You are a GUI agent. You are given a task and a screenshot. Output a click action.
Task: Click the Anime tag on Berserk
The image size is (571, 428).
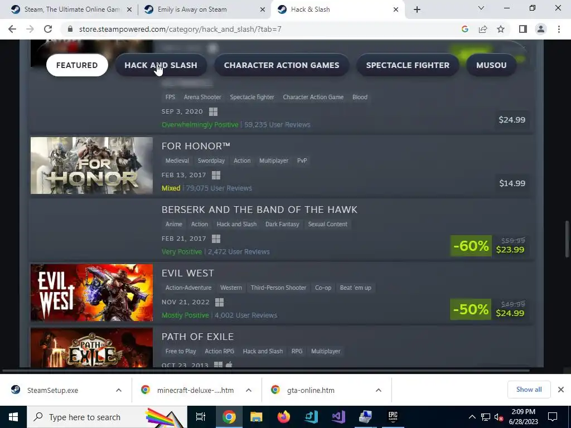point(173,224)
